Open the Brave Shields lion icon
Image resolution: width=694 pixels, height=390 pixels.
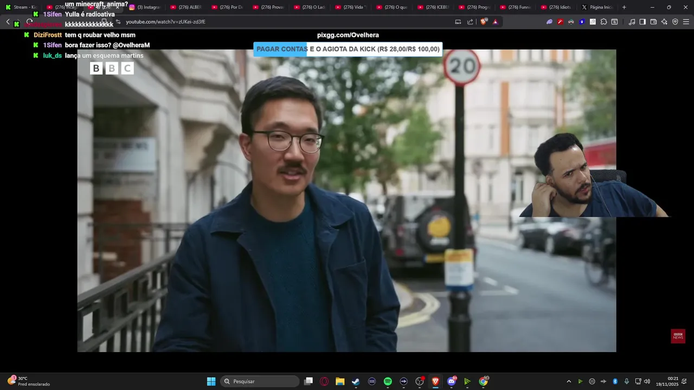tap(484, 22)
